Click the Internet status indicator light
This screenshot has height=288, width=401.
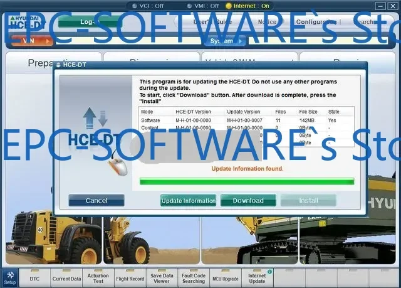(x=229, y=6)
